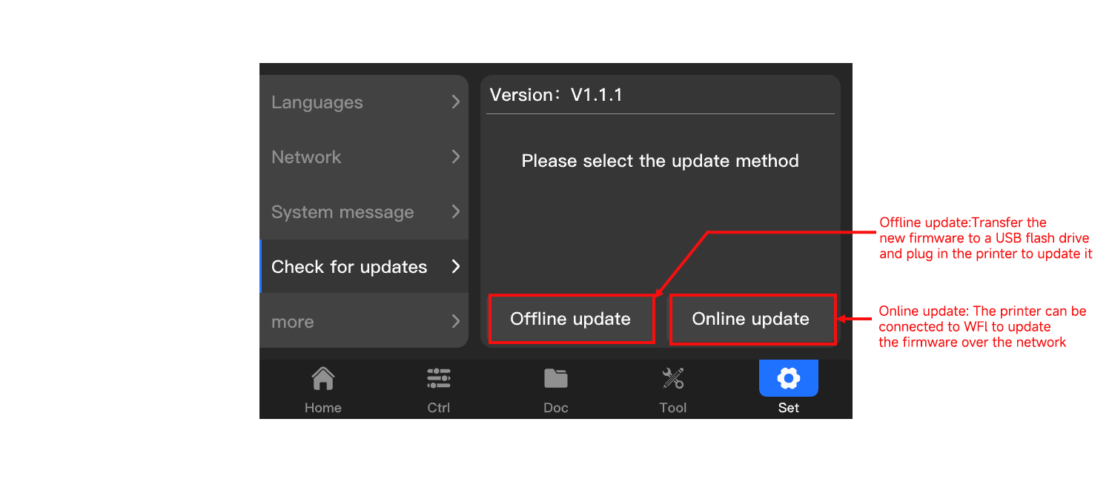
Task: Open the Ctrl sliders icon
Action: [438, 379]
